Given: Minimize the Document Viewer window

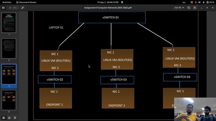Looking at the screenshot, I should click(201, 8).
